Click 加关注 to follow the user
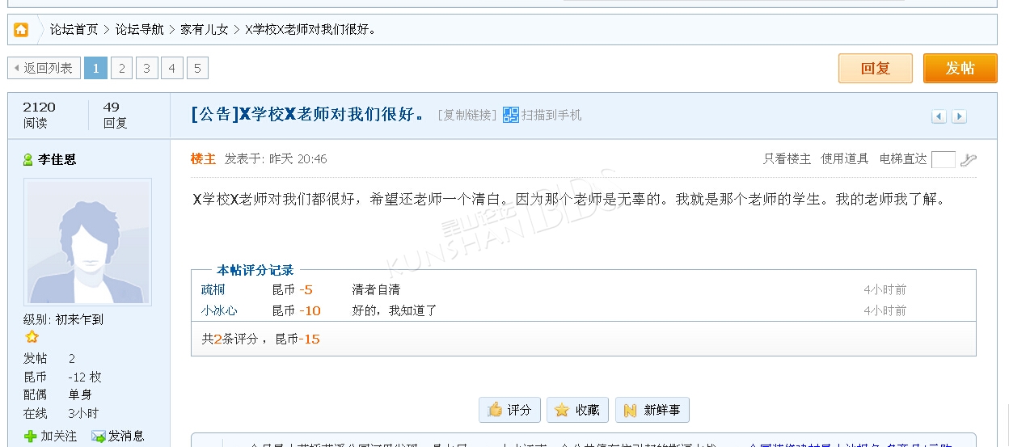Viewport: 1009px width, 447px height. [x=51, y=436]
